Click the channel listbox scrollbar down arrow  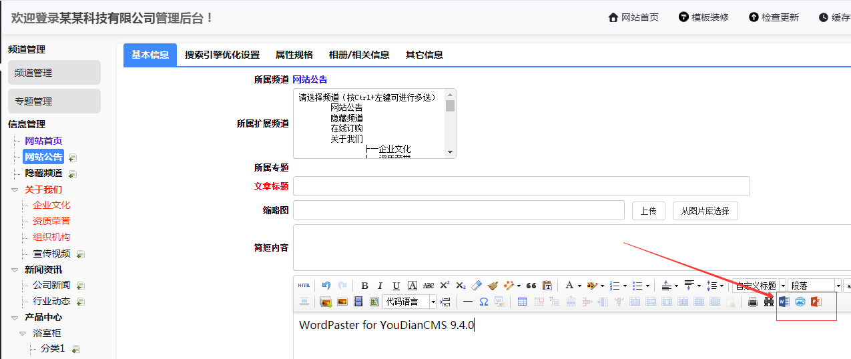click(x=451, y=152)
